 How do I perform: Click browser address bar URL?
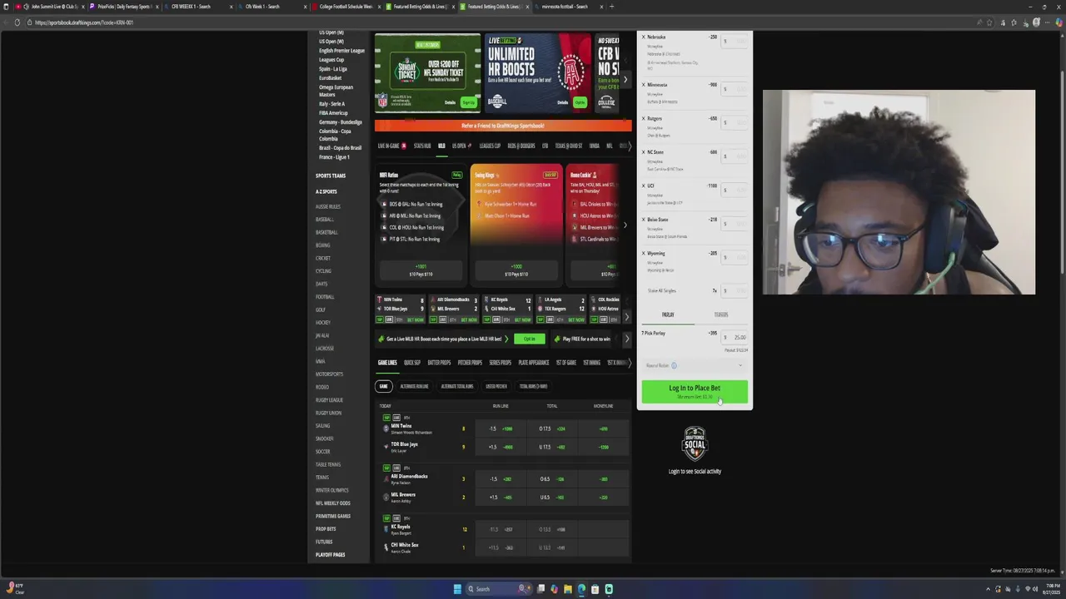[84, 22]
